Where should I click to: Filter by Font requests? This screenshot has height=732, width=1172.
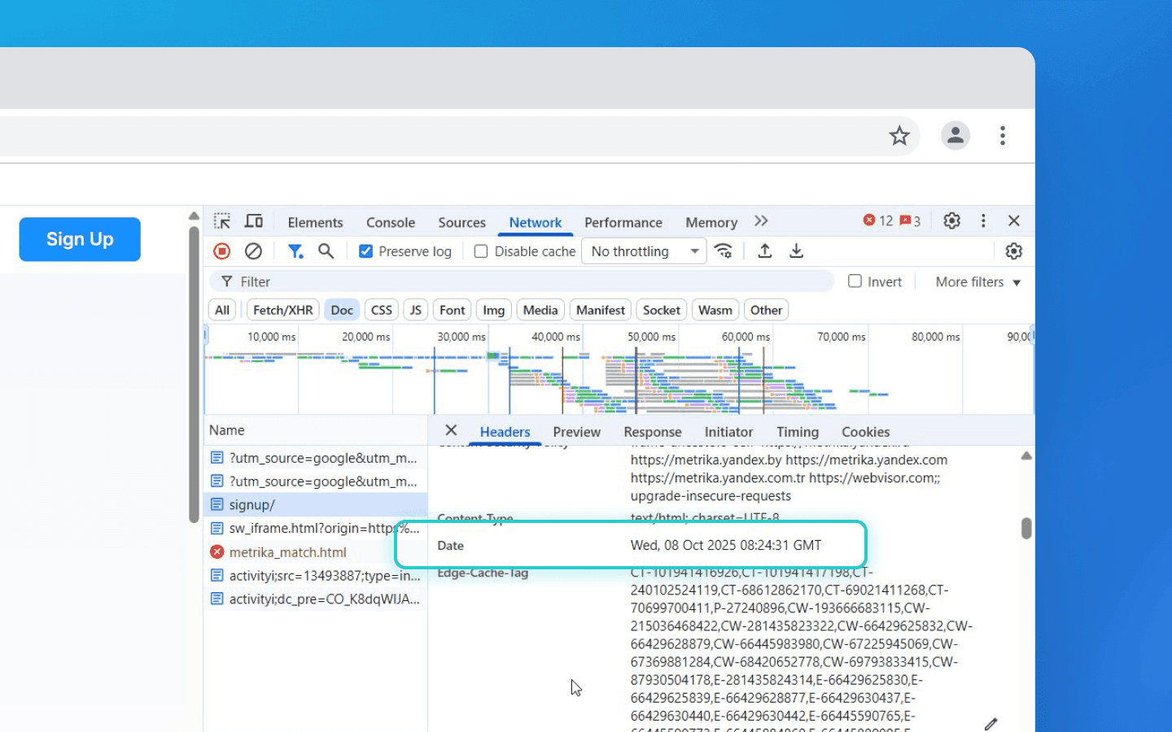(x=452, y=310)
